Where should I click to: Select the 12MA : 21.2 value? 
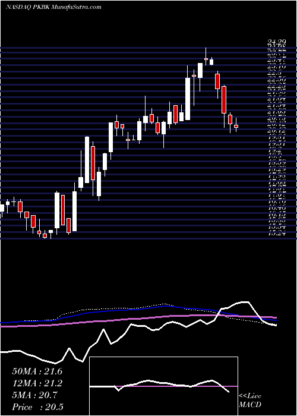[37, 383]
